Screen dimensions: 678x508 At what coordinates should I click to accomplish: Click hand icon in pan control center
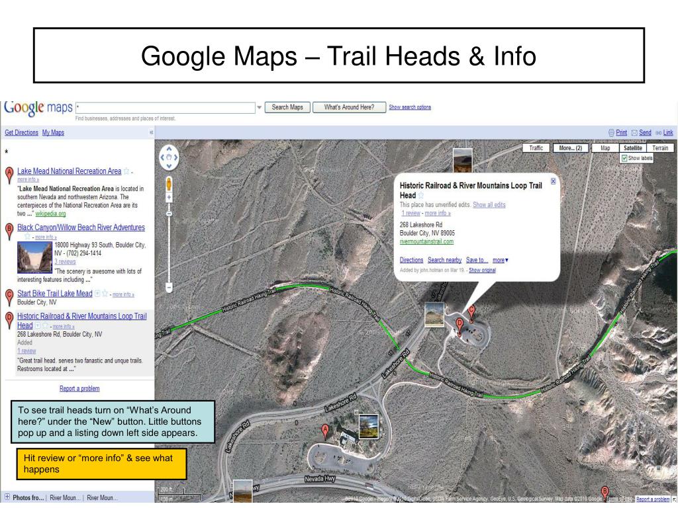click(x=169, y=157)
